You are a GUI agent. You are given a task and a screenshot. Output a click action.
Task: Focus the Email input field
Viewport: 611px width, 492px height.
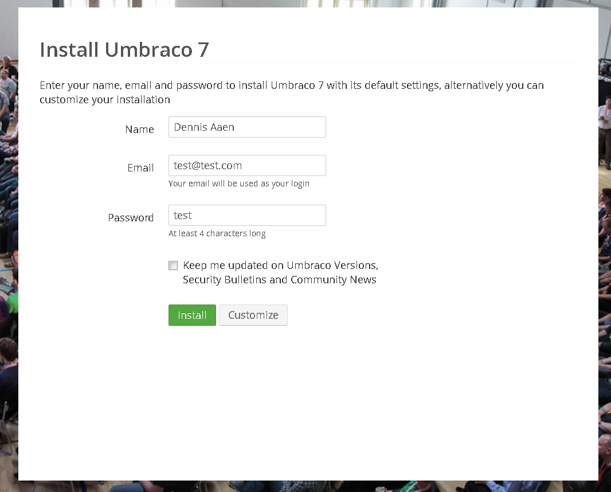pyautogui.click(x=247, y=165)
